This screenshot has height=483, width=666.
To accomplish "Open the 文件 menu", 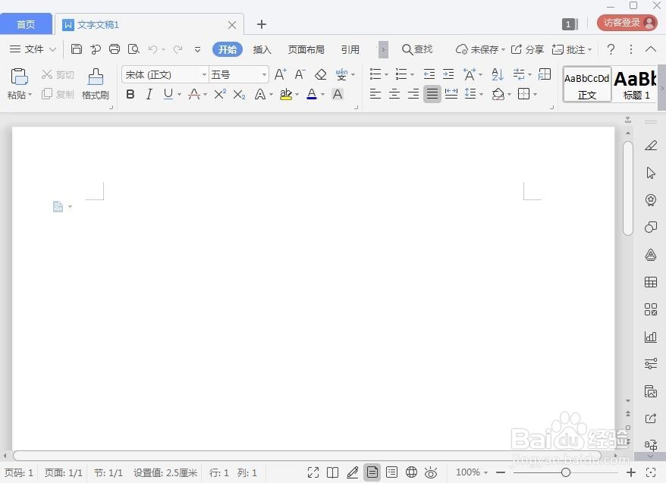I will [34, 49].
